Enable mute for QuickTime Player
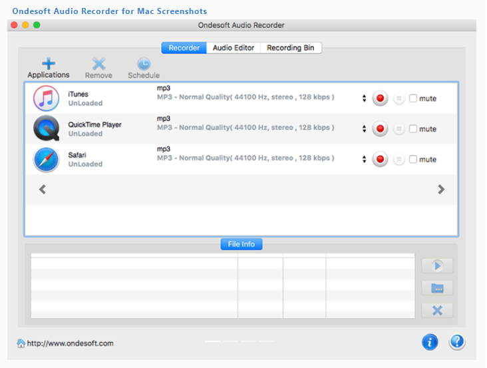The image size is (487, 368). [x=412, y=128]
